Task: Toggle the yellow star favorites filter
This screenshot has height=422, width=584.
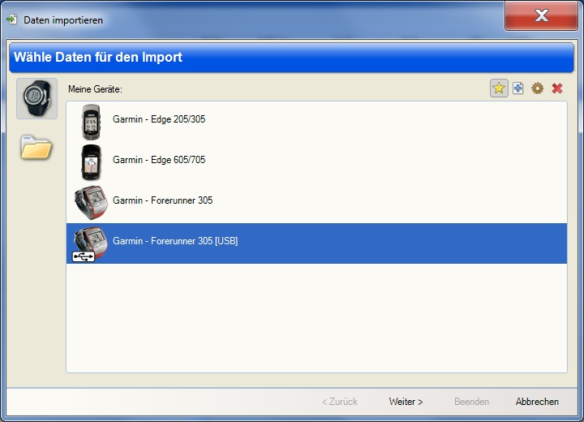Action: (499, 88)
